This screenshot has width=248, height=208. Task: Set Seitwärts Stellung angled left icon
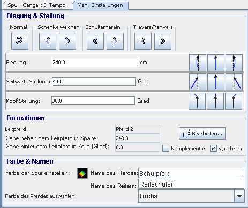[x=198, y=82]
